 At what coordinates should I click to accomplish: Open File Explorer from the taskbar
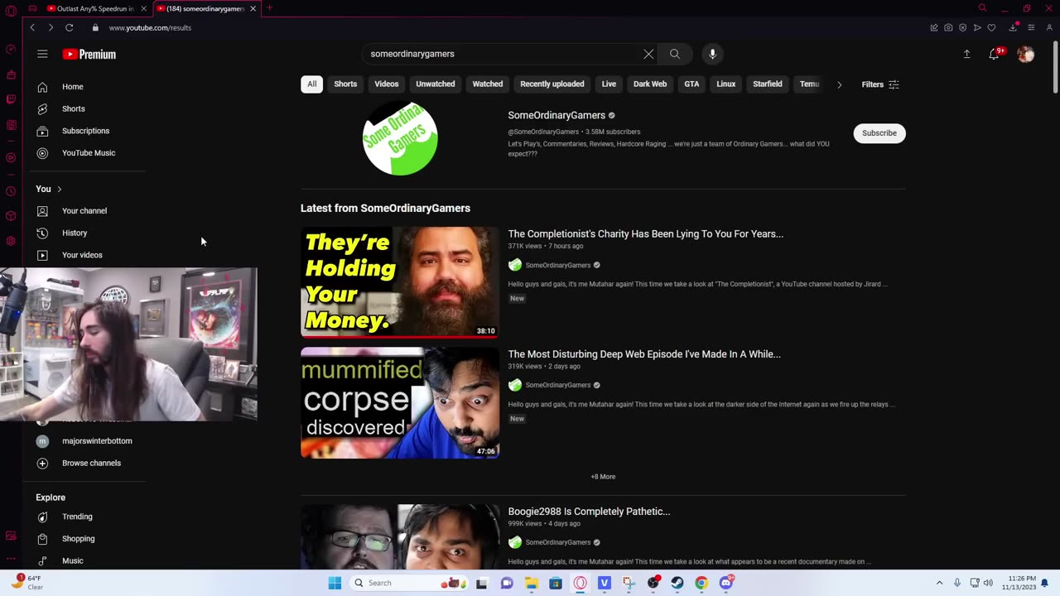pos(532,583)
